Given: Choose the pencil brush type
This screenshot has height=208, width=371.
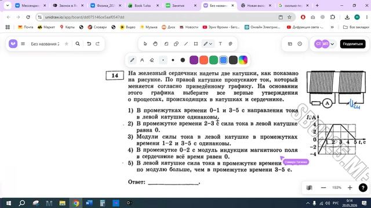Looking at the screenshot, I should (x=132, y=60).
